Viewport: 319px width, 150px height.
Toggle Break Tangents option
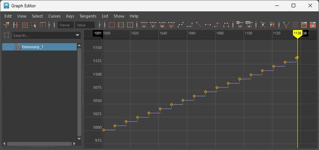point(286,25)
